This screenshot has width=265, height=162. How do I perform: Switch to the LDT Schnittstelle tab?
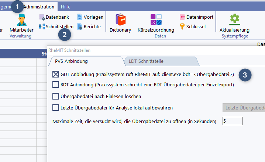tap(146, 61)
